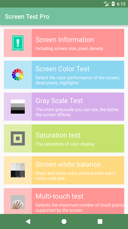Tap the multi-touch hand icon
128x229 pixels.
point(18,202)
